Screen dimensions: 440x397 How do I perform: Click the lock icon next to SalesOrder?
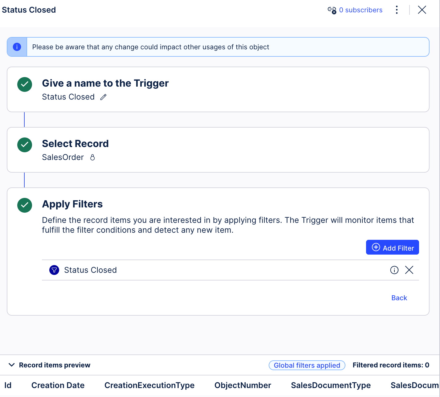(92, 158)
